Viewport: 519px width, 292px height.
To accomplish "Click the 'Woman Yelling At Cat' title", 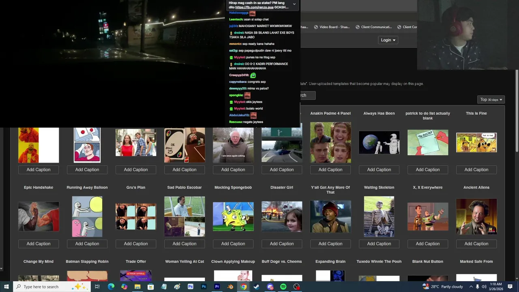I will 184,262.
